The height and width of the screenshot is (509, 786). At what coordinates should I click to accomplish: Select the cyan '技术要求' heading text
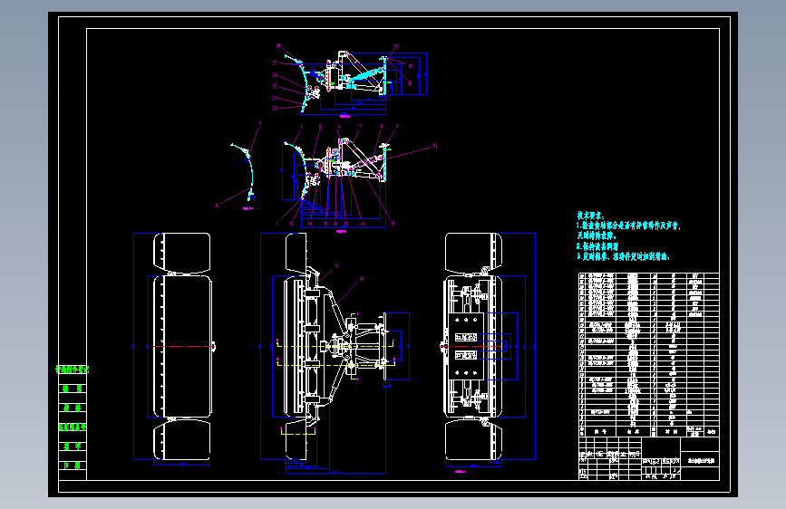(591, 216)
